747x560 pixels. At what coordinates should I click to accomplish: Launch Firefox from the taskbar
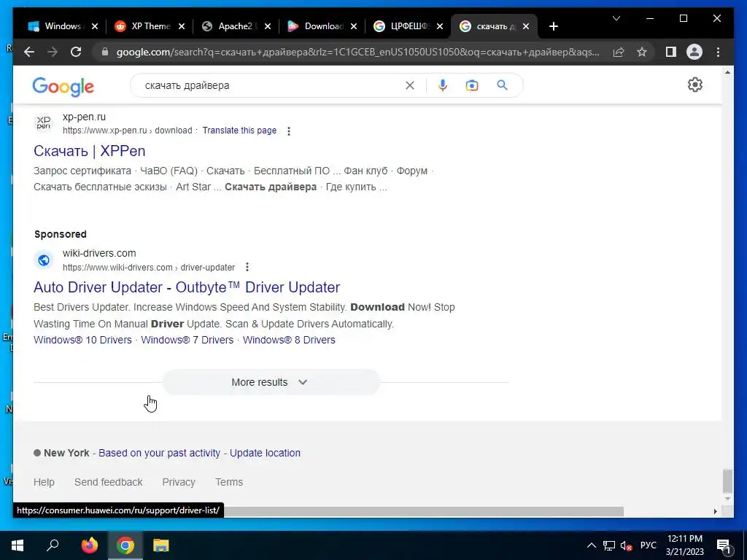pos(89,545)
